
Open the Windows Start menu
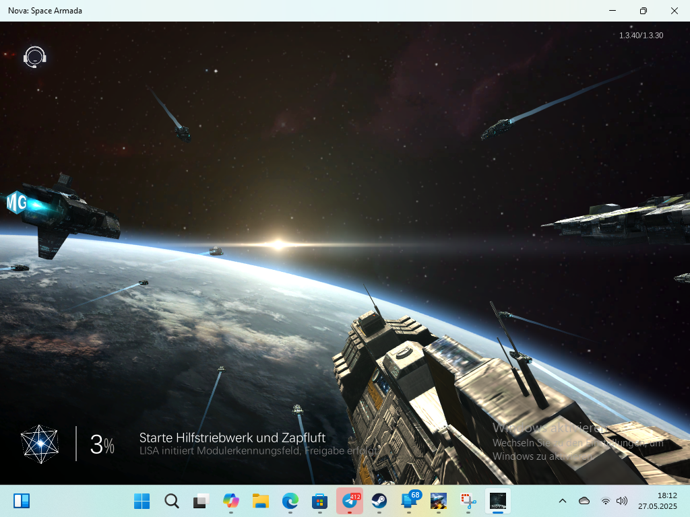[142, 501]
